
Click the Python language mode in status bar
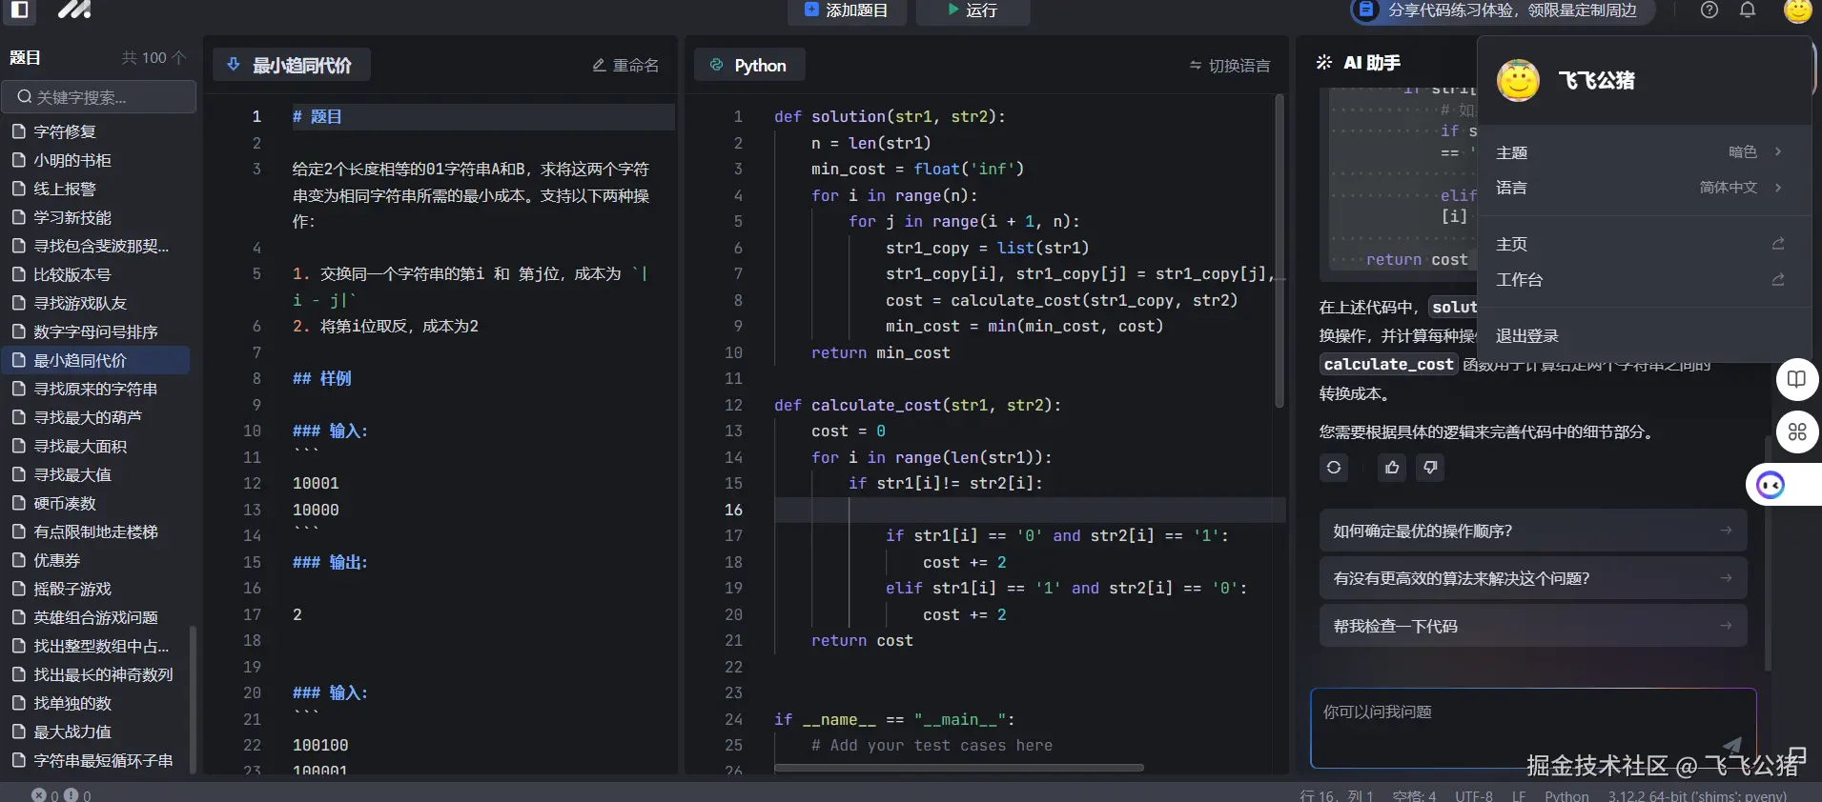click(1566, 795)
